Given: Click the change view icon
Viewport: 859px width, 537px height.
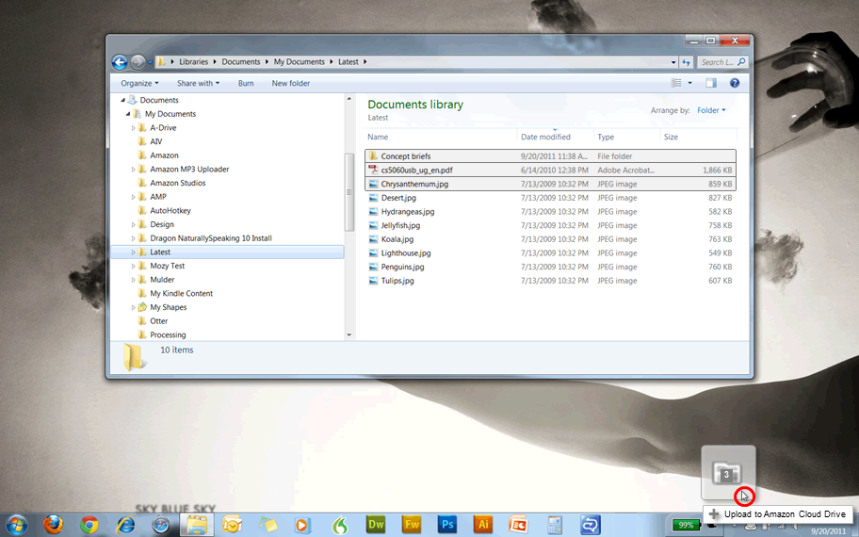Looking at the screenshot, I should [676, 83].
